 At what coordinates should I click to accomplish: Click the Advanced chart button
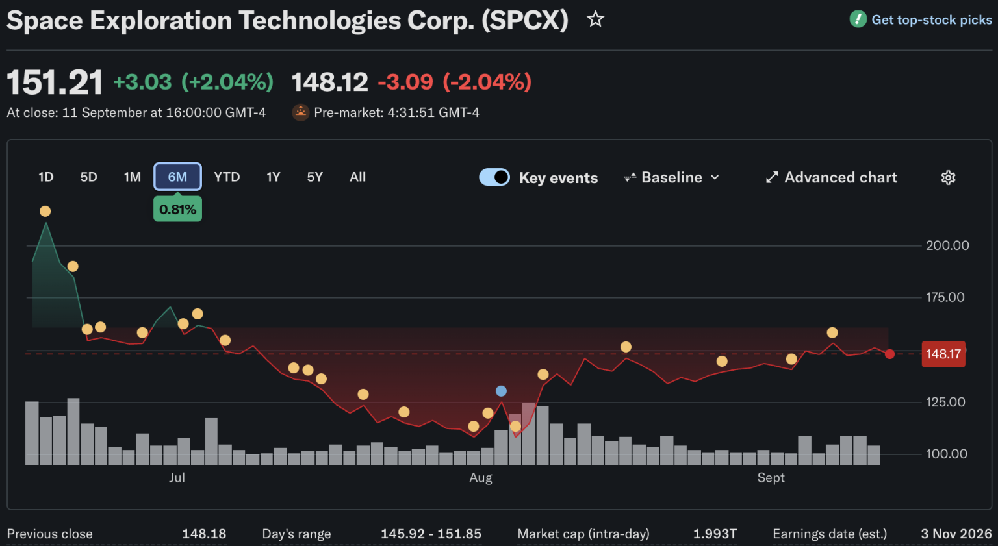click(832, 177)
